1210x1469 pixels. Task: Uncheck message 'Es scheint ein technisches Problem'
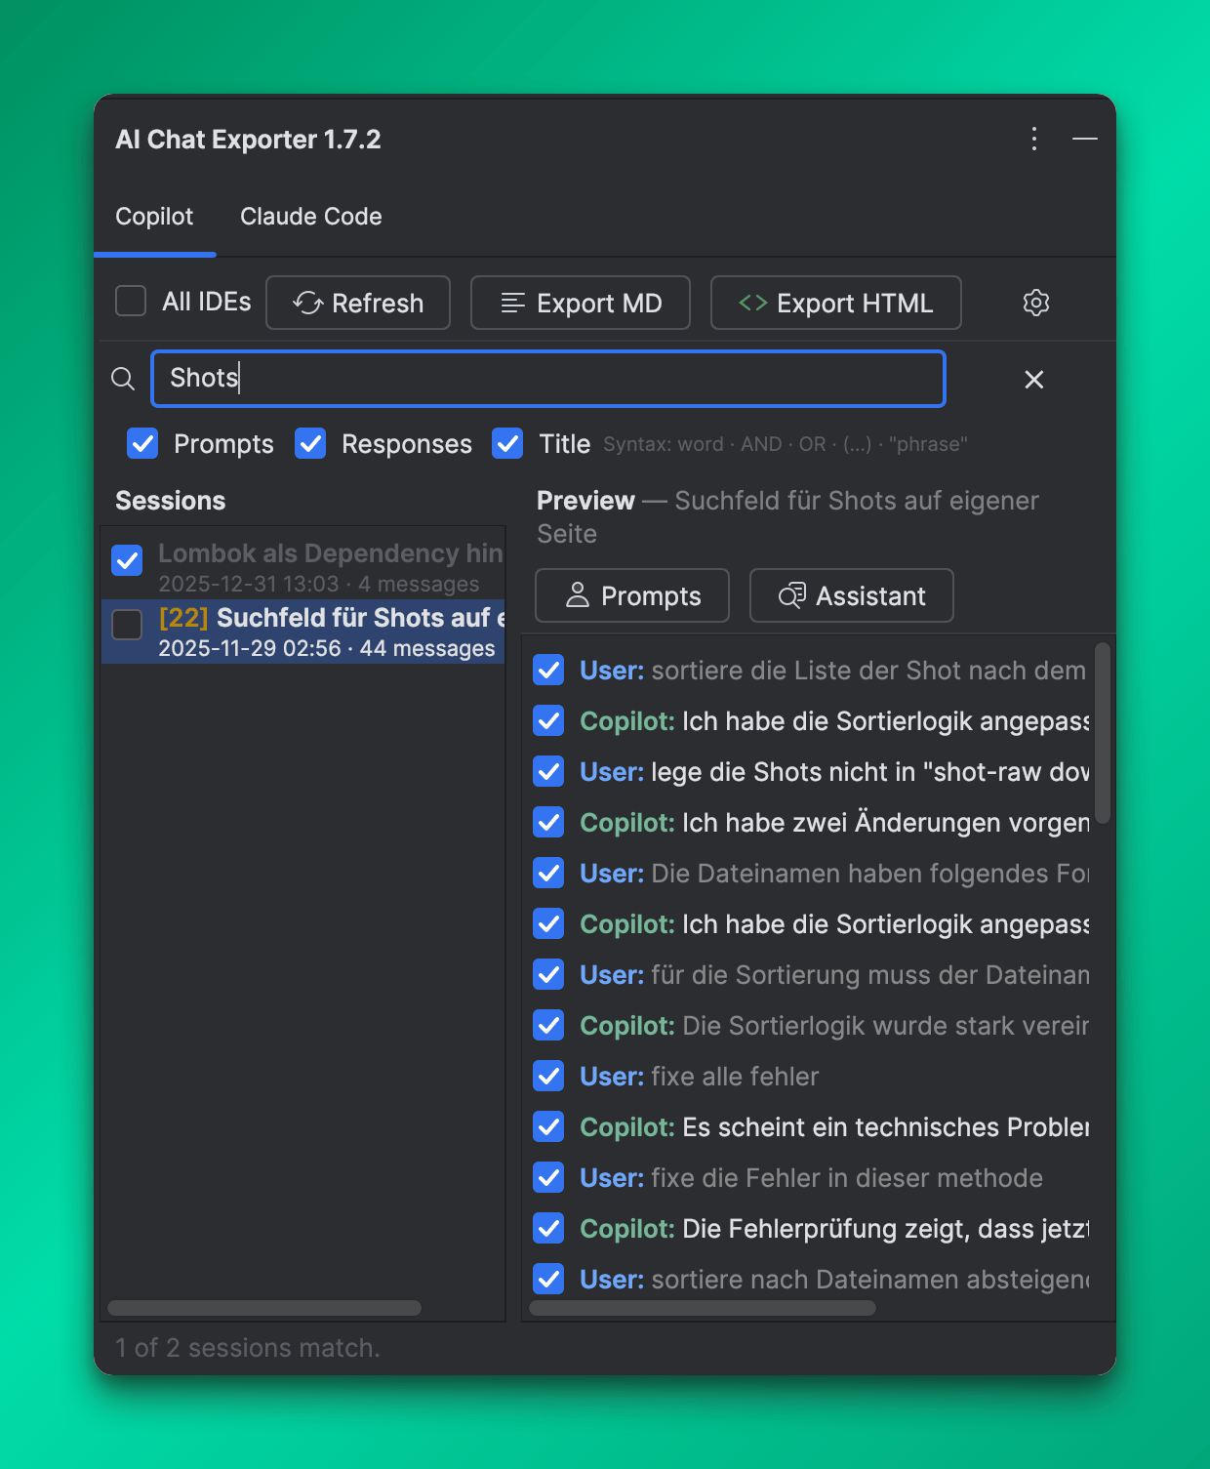pyautogui.click(x=548, y=1127)
